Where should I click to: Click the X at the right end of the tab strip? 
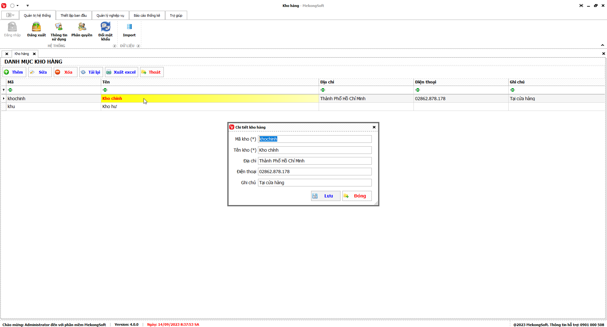click(604, 53)
